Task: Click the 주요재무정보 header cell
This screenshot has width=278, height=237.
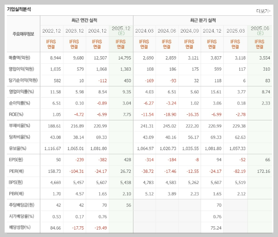Action: tap(23, 34)
